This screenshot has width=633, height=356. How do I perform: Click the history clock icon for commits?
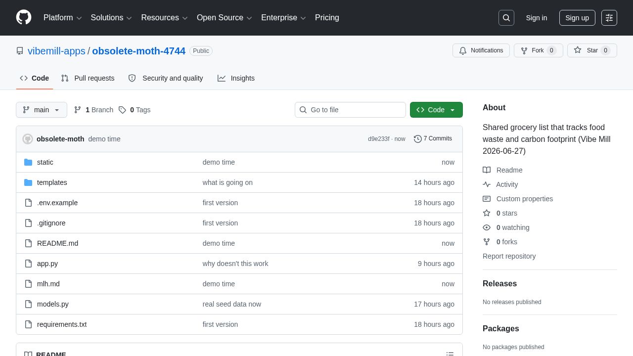click(x=418, y=139)
